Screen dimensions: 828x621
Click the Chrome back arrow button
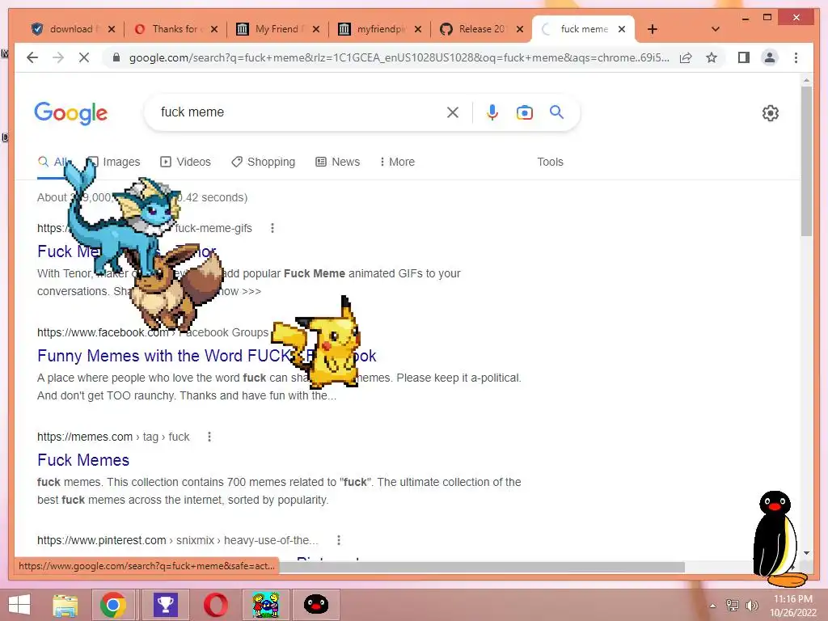click(x=32, y=57)
